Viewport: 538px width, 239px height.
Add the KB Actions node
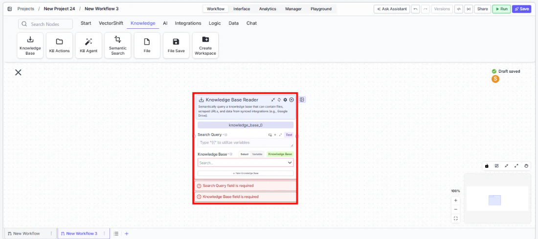pyautogui.click(x=59, y=45)
